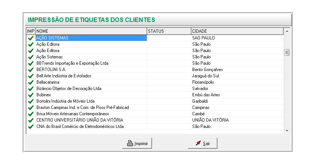Select Brisa Móveis Artesanais Contemporâneos

[x=91, y=114]
